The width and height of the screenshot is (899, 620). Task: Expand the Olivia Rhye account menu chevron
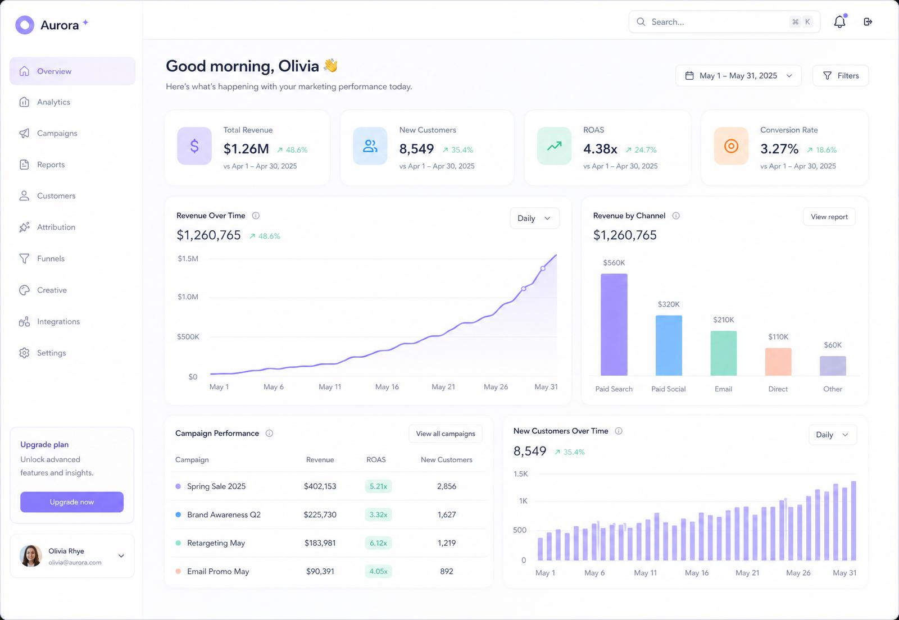pyautogui.click(x=121, y=556)
